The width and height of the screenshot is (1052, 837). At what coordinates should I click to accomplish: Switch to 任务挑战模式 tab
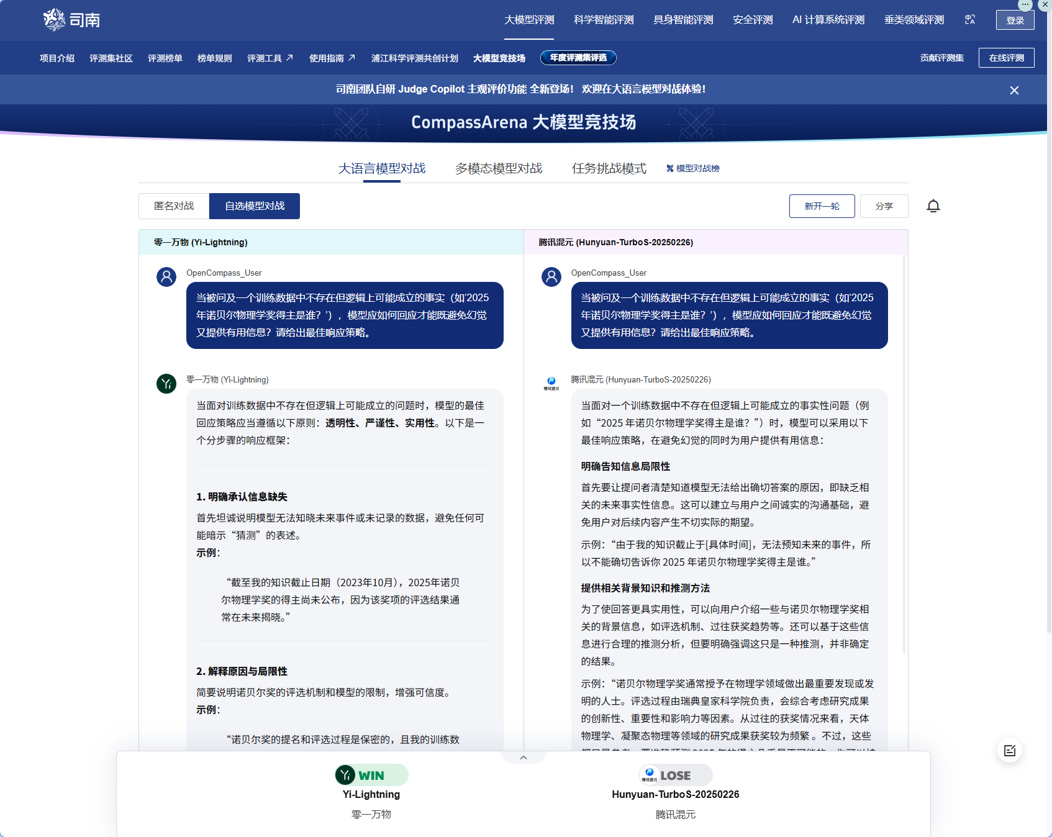click(x=609, y=168)
